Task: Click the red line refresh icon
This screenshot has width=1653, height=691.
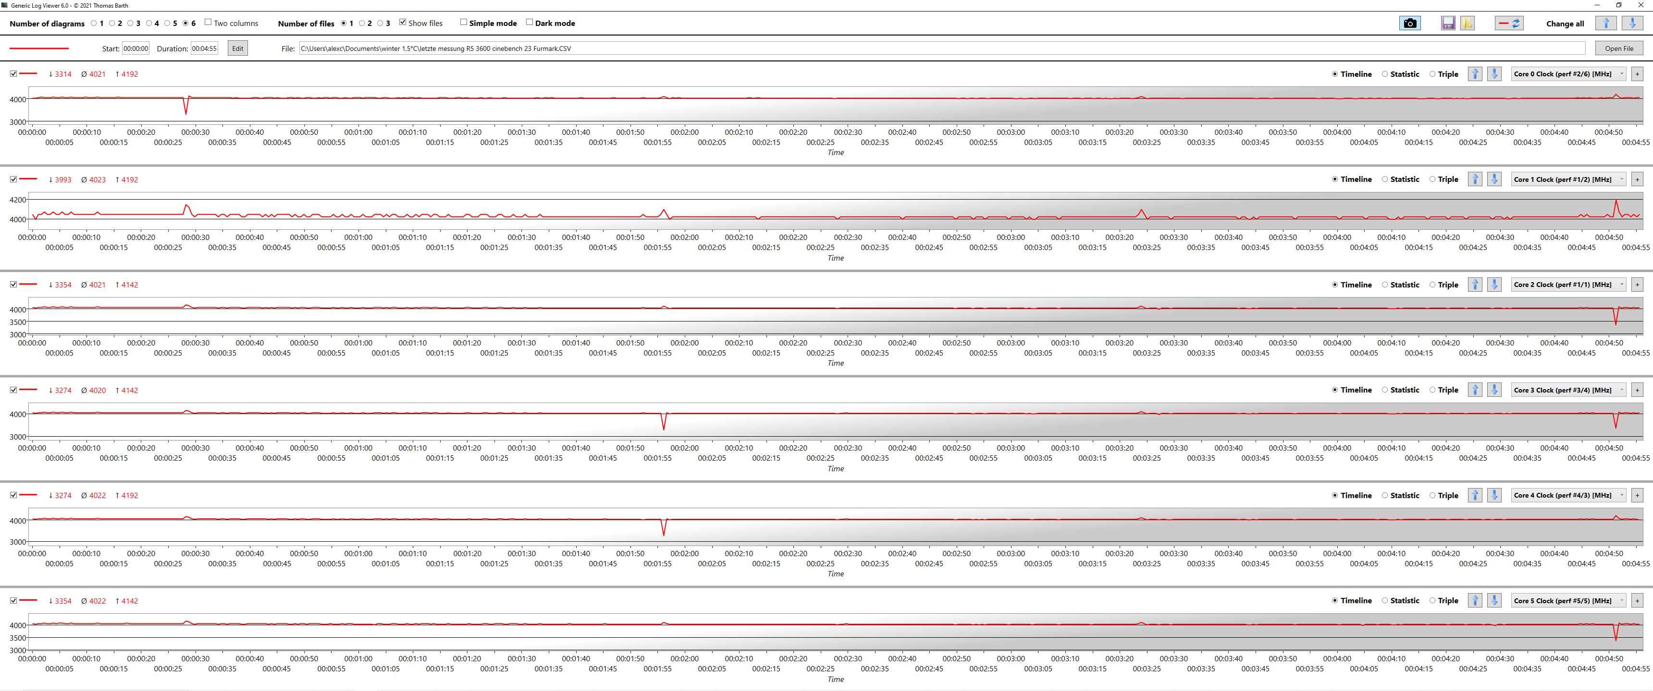Action: (x=1509, y=23)
